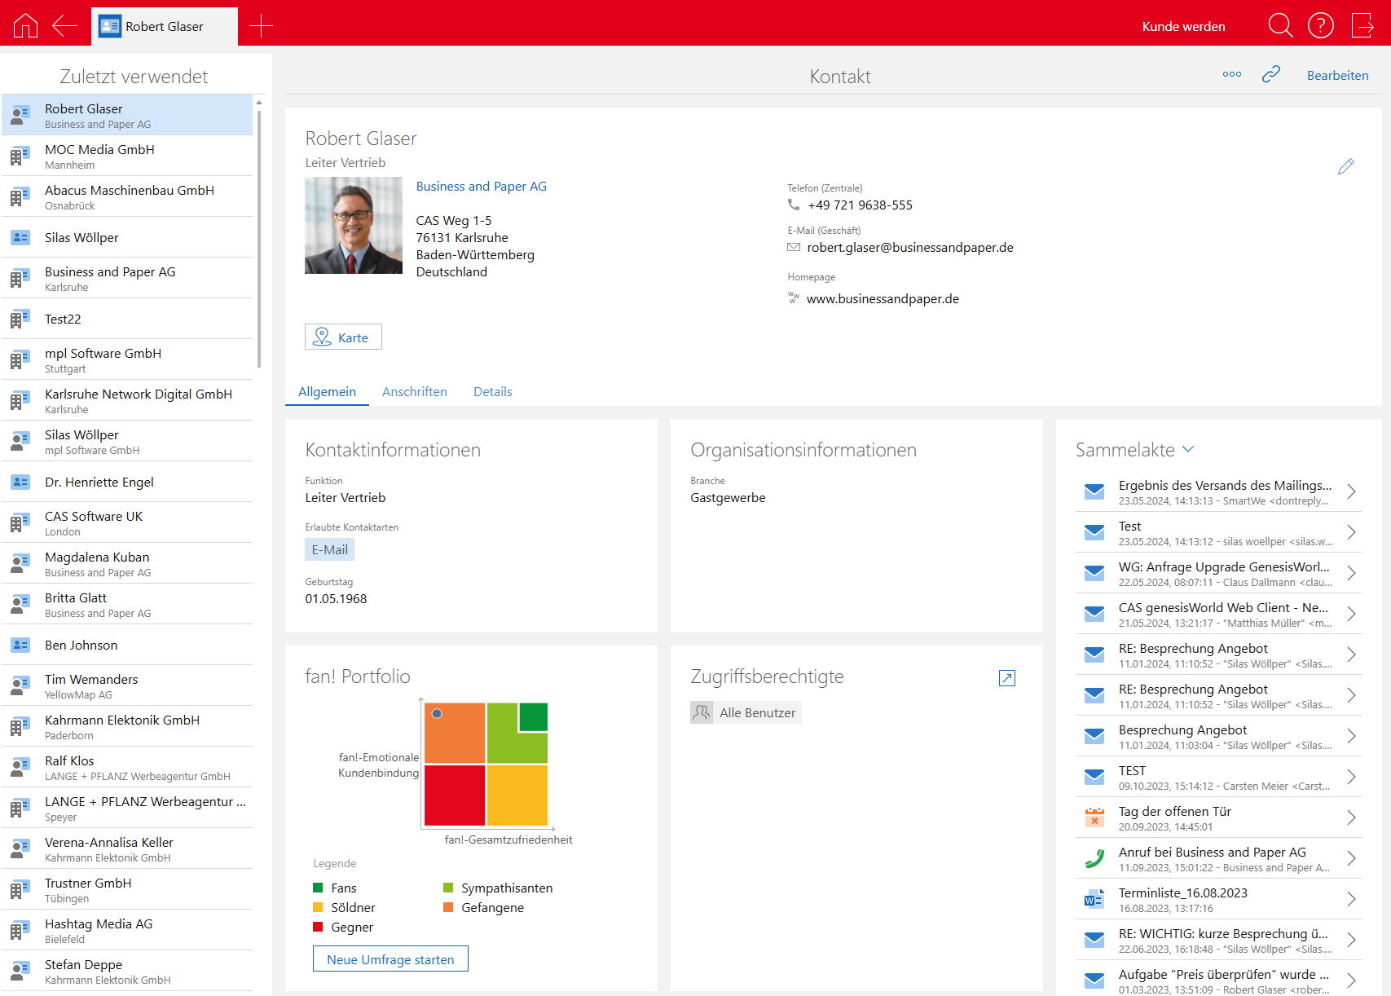
Task: Open Kahrmann Elektonik GmbH entry
Action: (127, 726)
